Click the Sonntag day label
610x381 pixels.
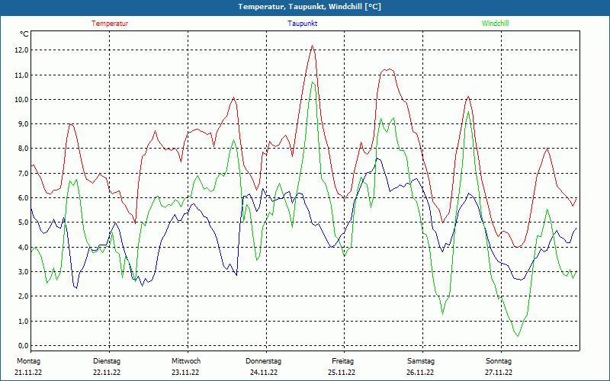[499, 361]
